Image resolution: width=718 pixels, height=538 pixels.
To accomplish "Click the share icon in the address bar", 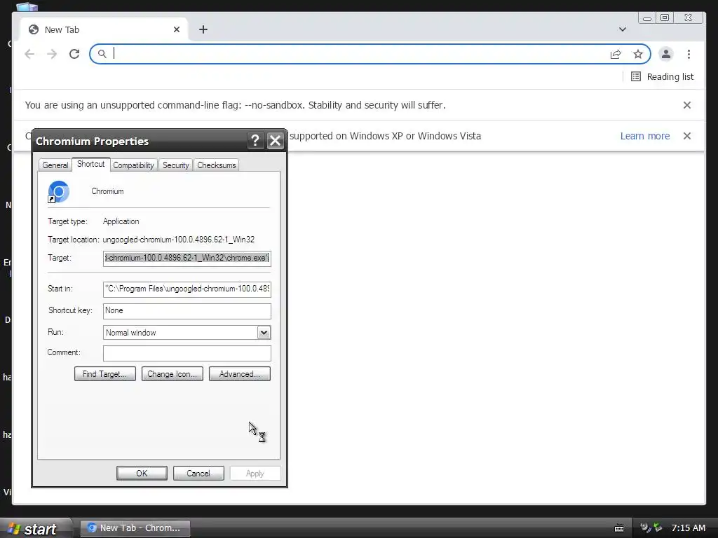I will tap(616, 54).
